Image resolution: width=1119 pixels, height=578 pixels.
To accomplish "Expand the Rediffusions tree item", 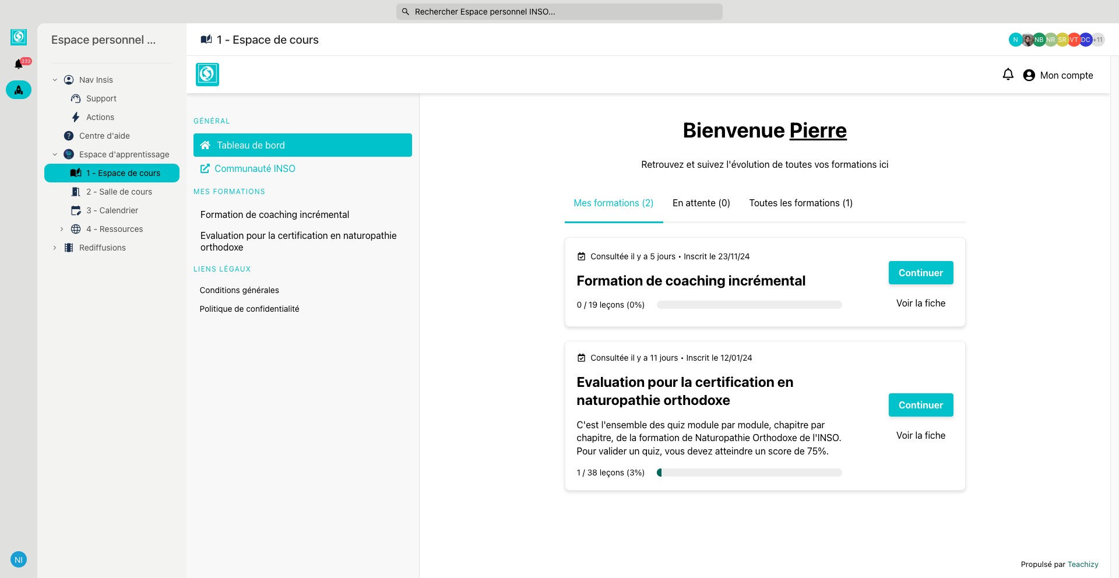I will (x=55, y=248).
